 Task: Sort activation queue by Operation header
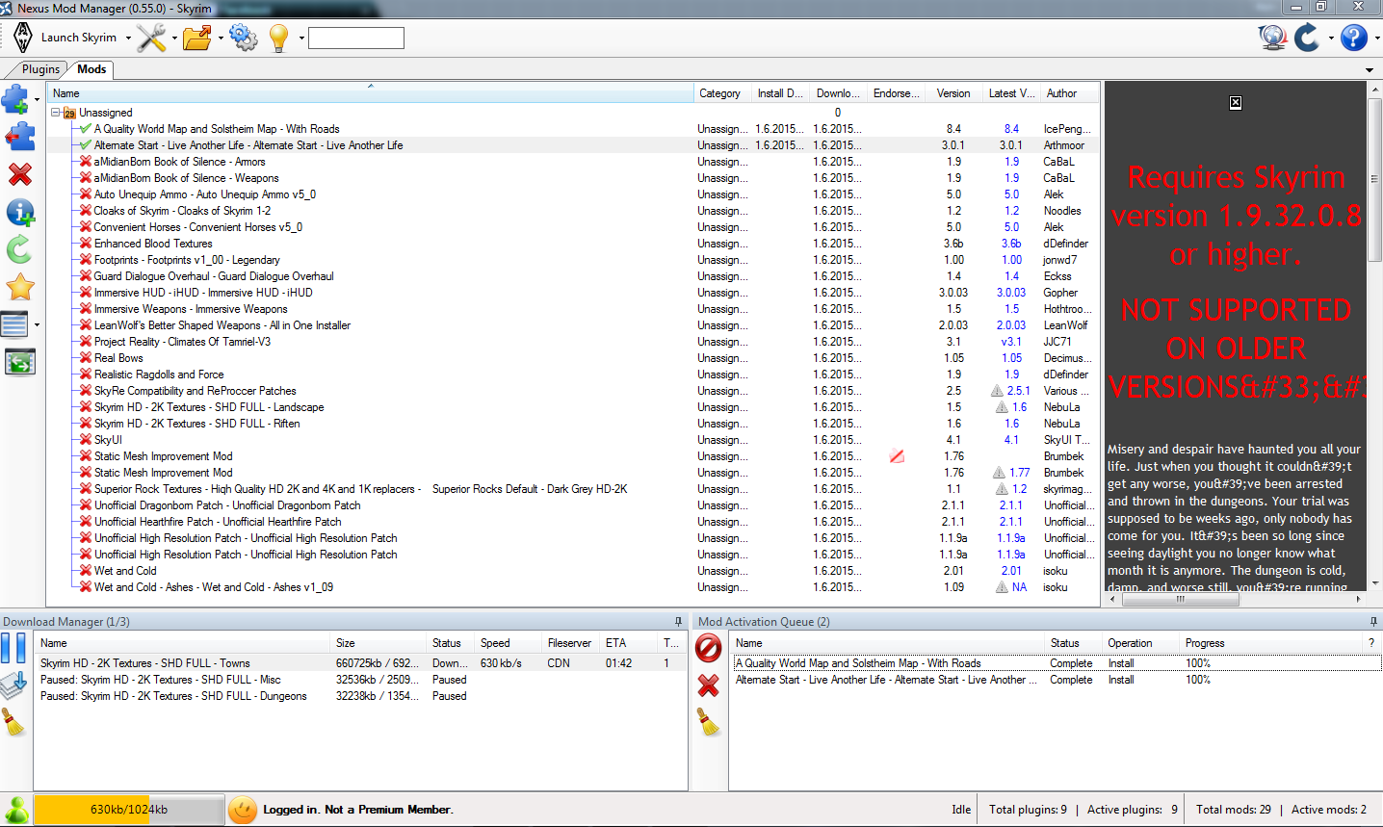(1141, 643)
